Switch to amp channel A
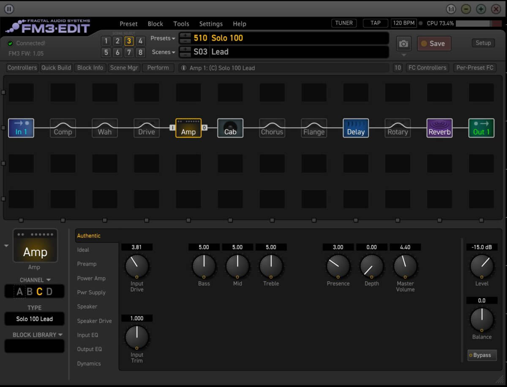Image resolution: width=507 pixels, height=387 pixels. [19, 292]
